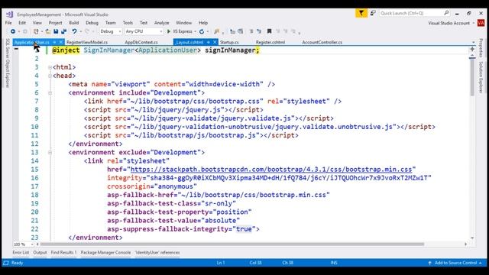
Task: Switch to the Startup.cs tab
Action: [229, 42]
